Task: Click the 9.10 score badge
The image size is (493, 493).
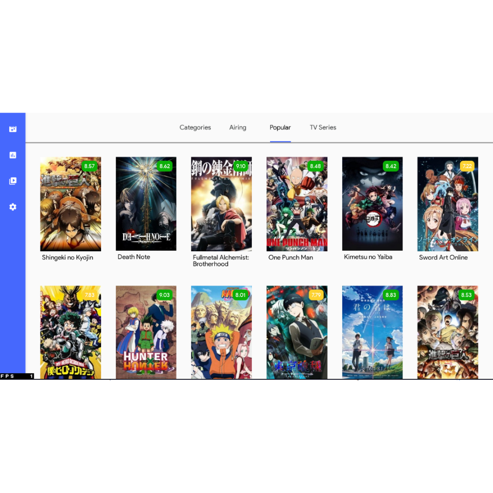Action: pyautogui.click(x=241, y=166)
